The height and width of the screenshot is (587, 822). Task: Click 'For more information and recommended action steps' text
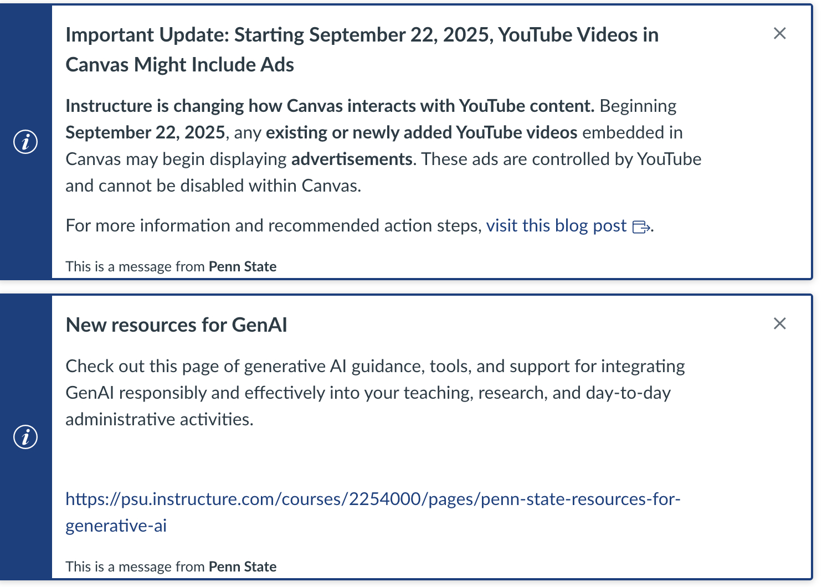(273, 226)
